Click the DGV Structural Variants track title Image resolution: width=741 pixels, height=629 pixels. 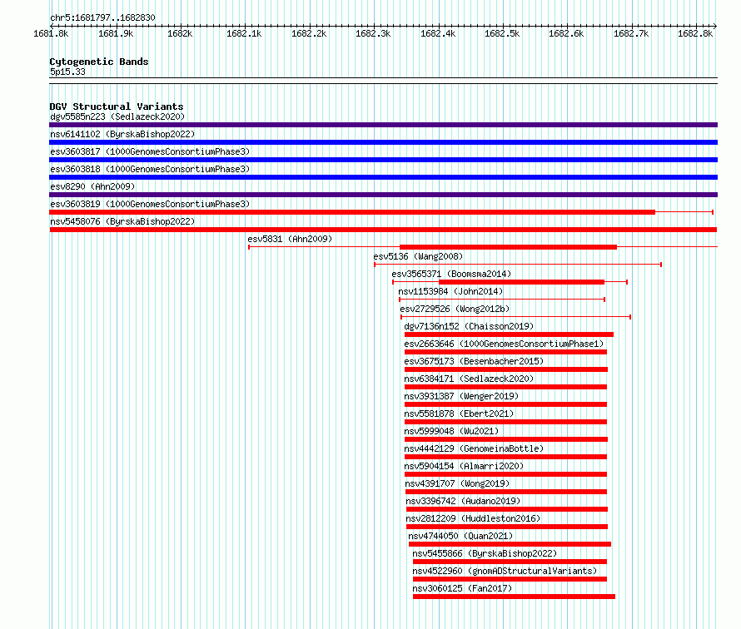click(117, 106)
